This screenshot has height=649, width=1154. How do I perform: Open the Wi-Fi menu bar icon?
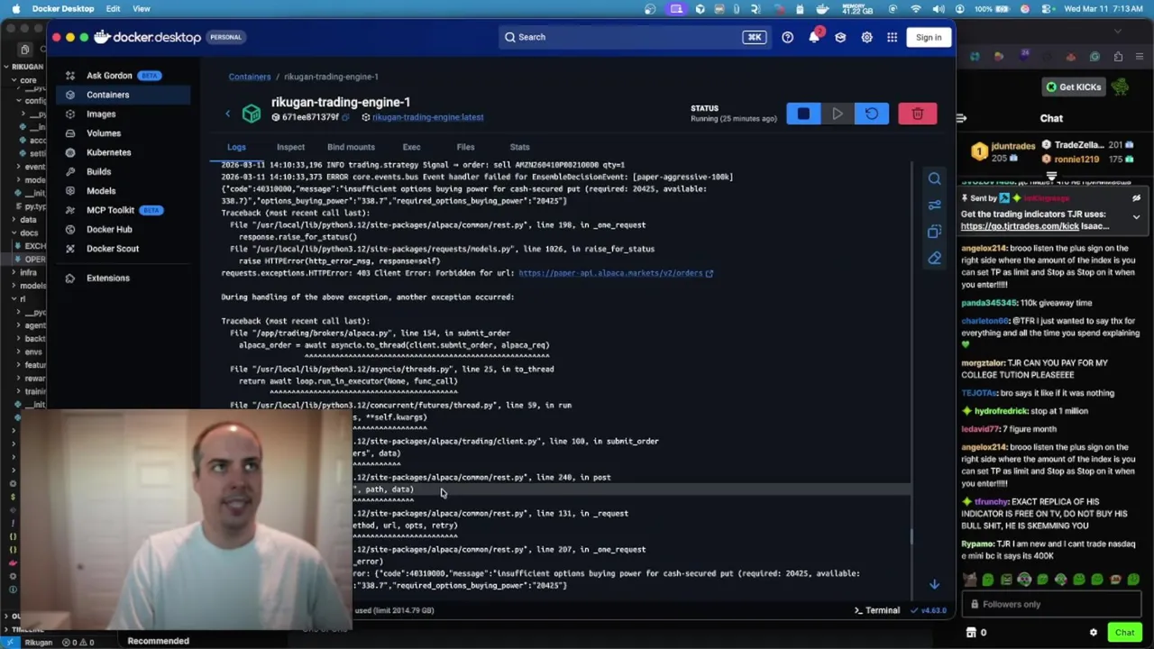point(916,9)
